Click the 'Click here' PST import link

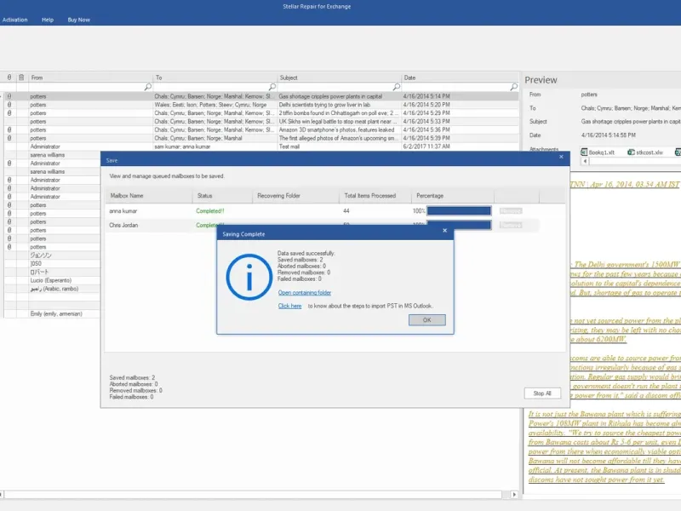pyautogui.click(x=289, y=306)
